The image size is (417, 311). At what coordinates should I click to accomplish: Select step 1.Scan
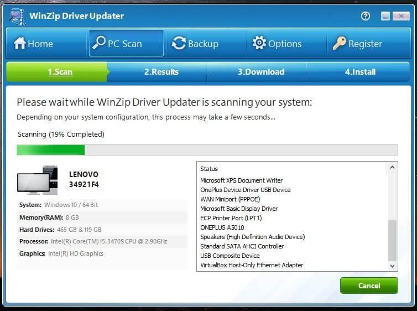coord(57,72)
